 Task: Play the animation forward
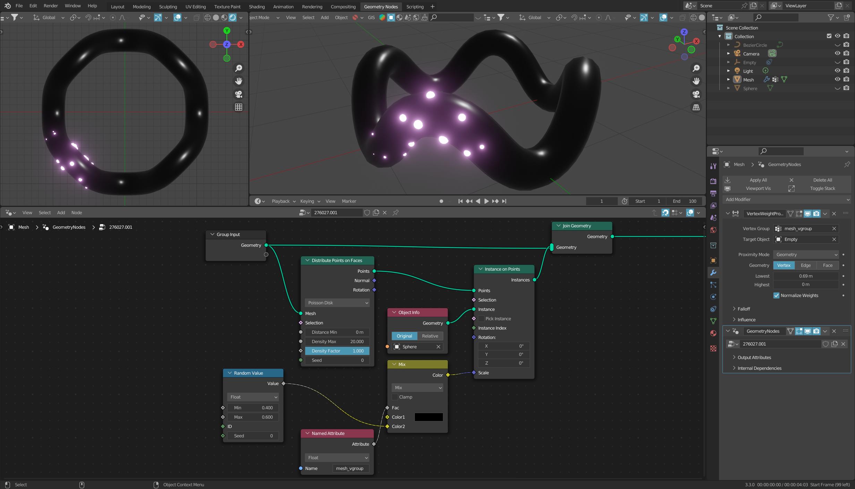click(x=486, y=201)
